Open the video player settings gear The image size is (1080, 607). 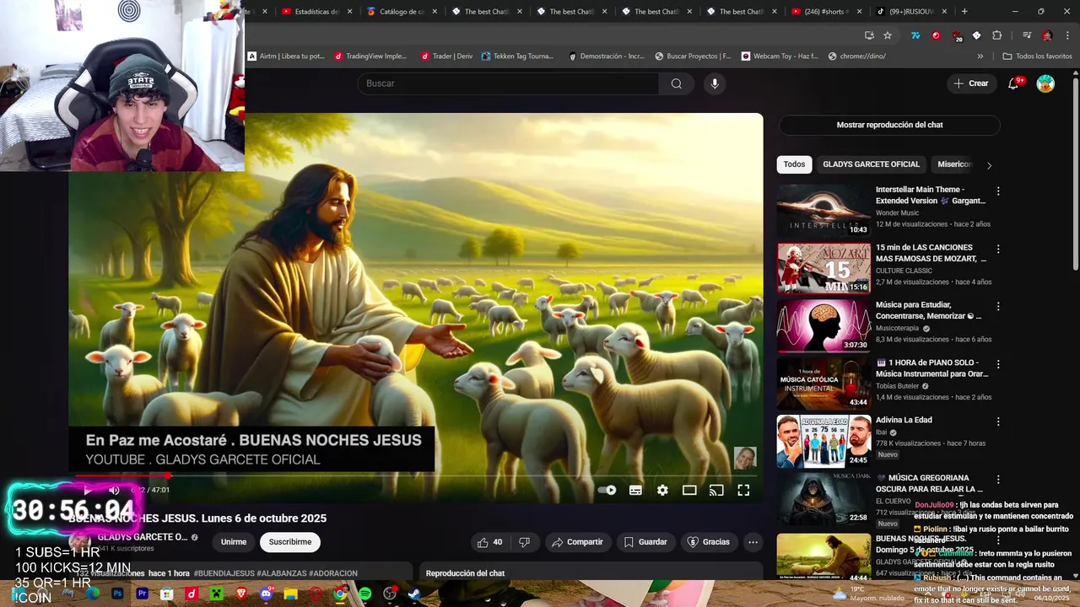click(662, 490)
